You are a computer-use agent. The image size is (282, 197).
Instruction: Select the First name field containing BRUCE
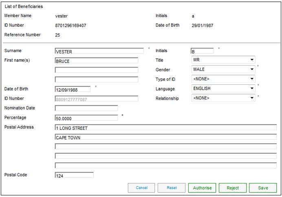pyautogui.click(x=96, y=61)
